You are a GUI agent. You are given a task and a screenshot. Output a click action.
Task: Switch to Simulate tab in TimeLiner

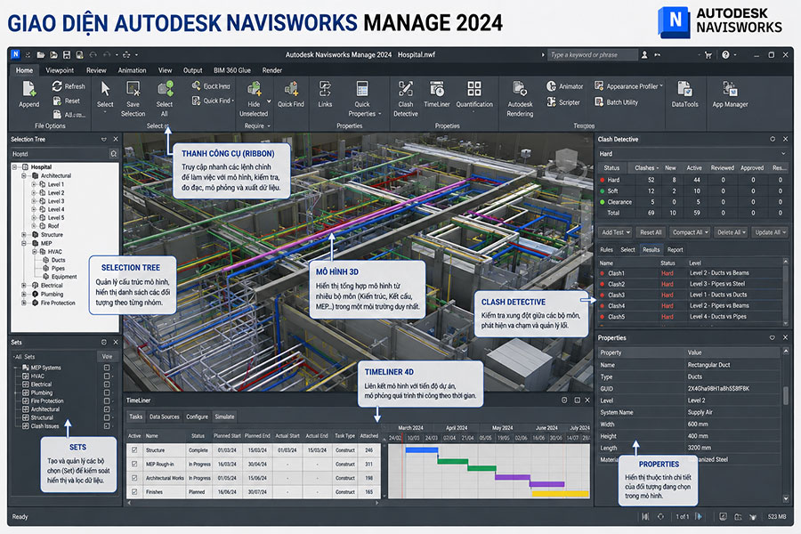click(x=224, y=417)
